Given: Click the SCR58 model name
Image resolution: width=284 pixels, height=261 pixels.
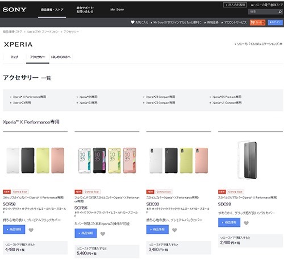Looking at the screenshot, I should click(9, 204).
